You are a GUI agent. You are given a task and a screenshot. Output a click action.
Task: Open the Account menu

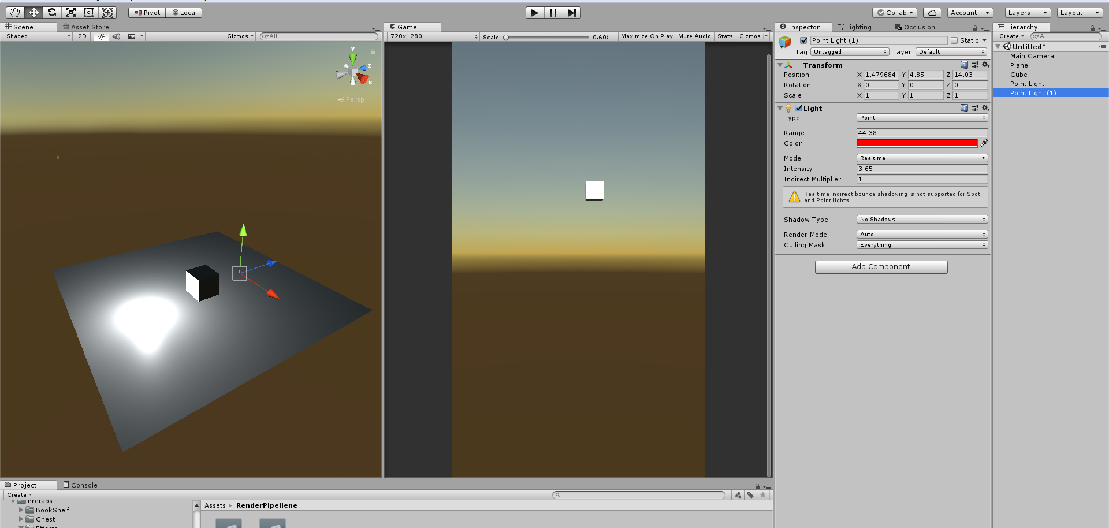tap(970, 13)
